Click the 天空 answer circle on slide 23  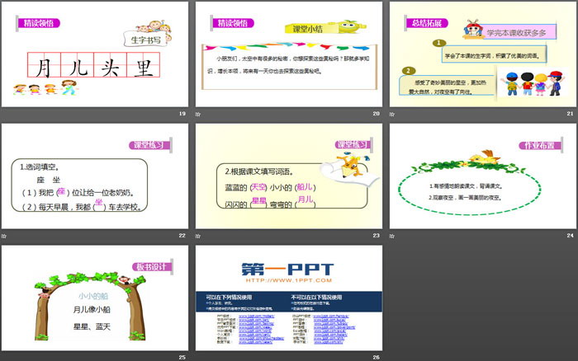pos(257,187)
